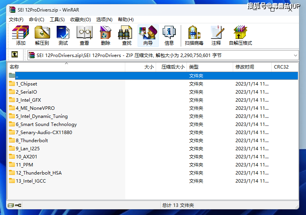Open the 收藏夹(O) menu

pyautogui.click(x=81, y=20)
